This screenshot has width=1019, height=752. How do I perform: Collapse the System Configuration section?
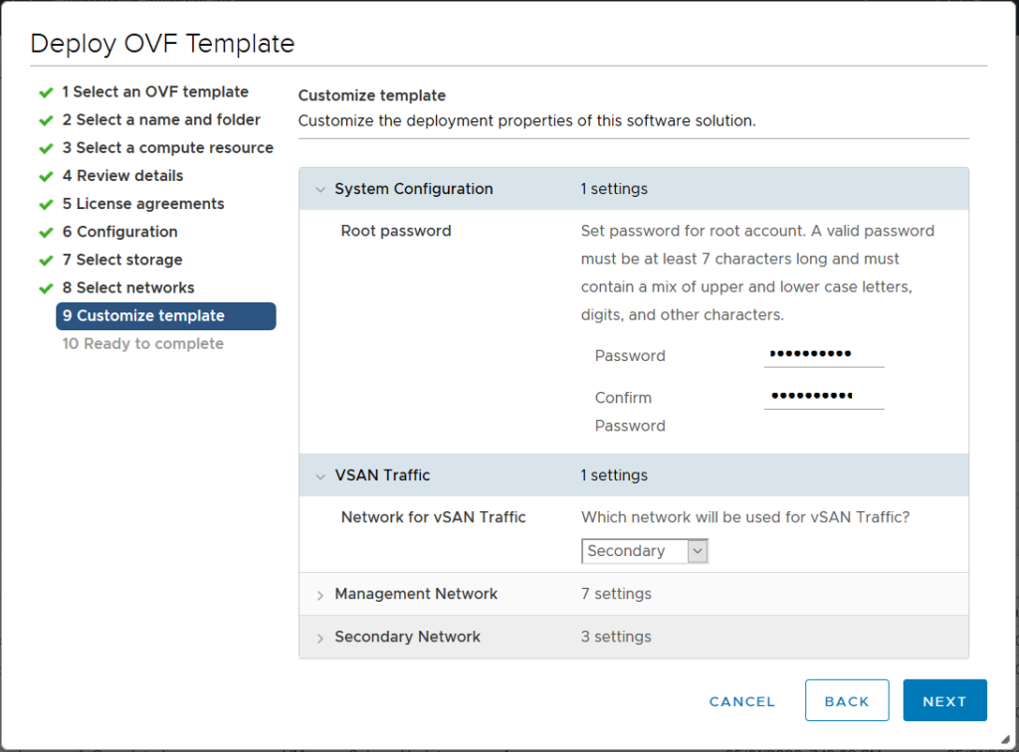pyautogui.click(x=319, y=189)
